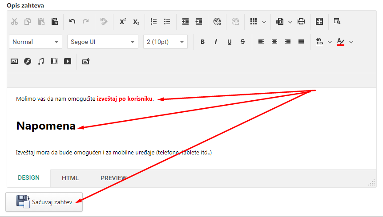Open the Normal paragraph style dropdown
This screenshot has width=383, height=217.
[x=35, y=42]
